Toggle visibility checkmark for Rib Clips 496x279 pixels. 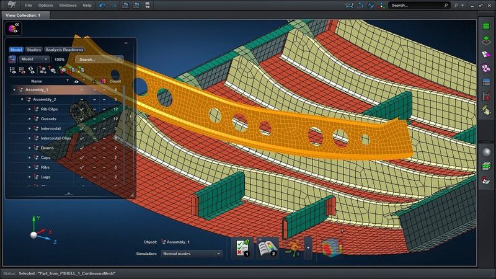(x=82, y=109)
